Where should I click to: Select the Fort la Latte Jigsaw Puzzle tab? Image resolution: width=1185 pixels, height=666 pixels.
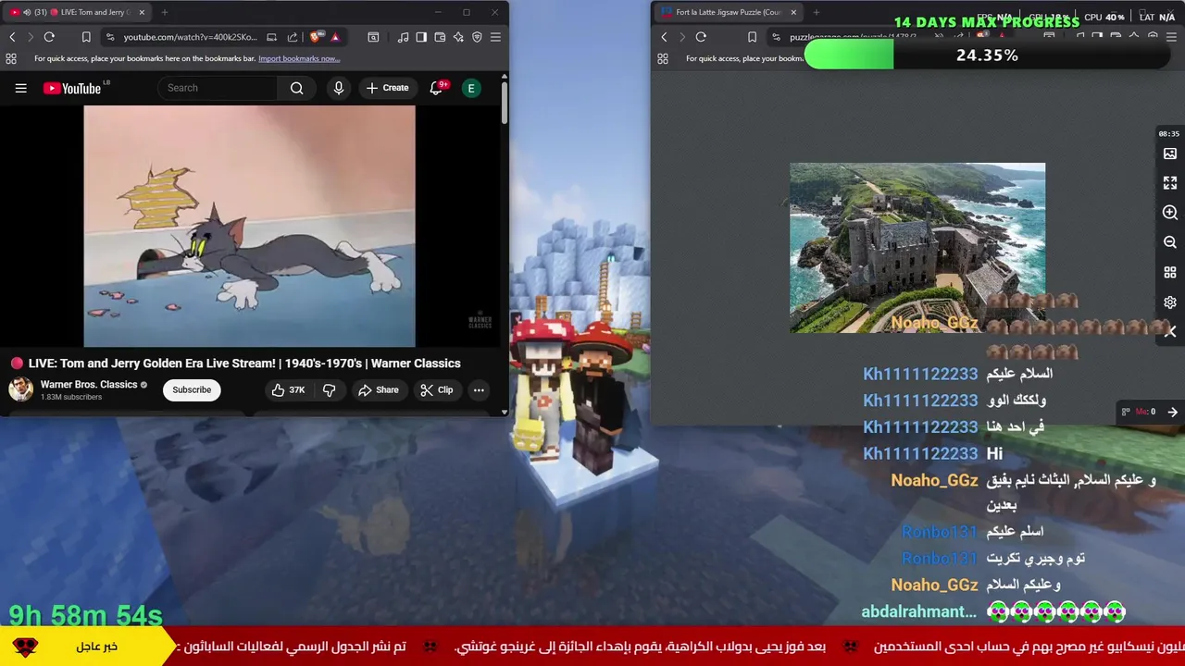(x=729, y=12)
